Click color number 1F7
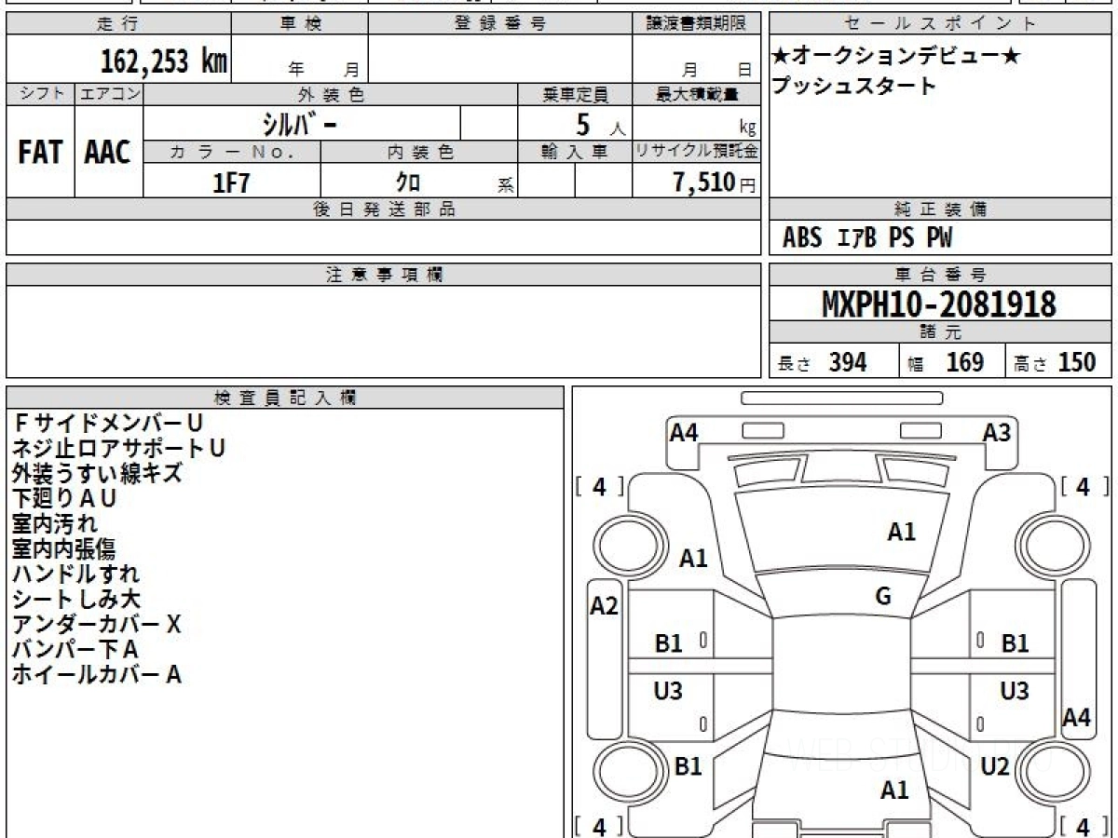This screenshot has height=838, width=1118. pyautogui.click(x=232, y=182)
